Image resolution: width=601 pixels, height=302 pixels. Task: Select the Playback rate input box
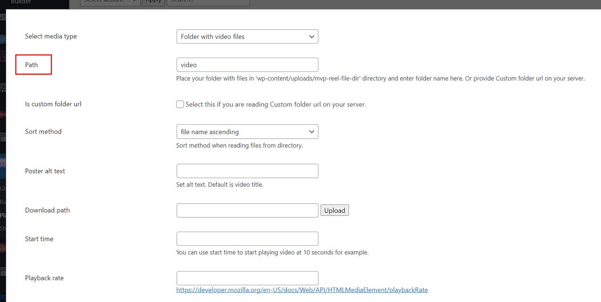[x=247, y=278]
